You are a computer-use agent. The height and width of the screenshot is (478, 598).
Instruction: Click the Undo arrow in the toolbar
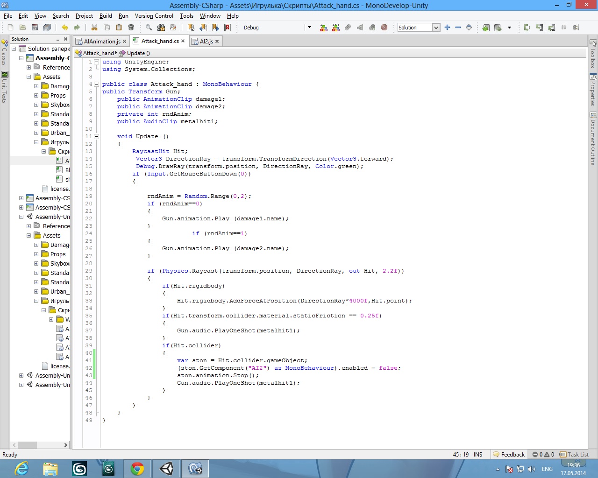(64, 28)
